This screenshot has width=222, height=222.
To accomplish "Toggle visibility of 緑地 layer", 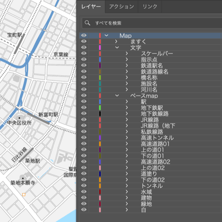I will (x=84, y=204).
